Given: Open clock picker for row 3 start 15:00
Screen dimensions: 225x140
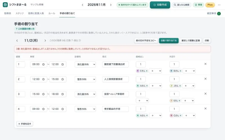Looking at the screenshot, I should 43,94.
